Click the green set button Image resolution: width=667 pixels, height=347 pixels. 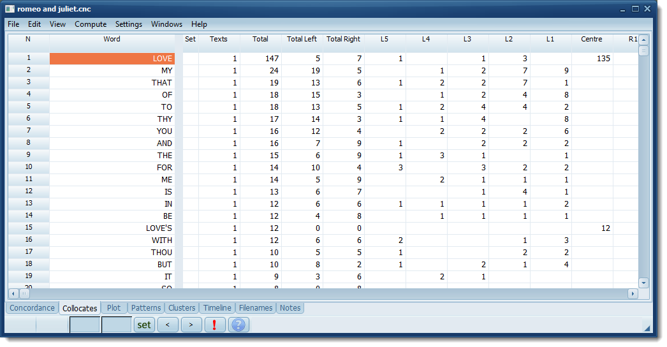pos(144,325)
